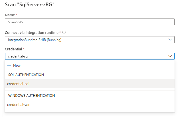Click the plus icon next to New
The image size is (180, 117).
pos(9,65)
